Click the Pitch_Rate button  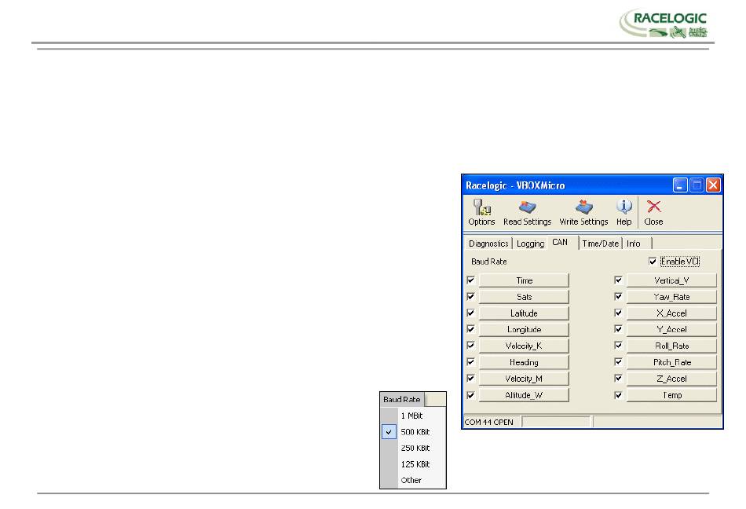(x=671, y=362)
